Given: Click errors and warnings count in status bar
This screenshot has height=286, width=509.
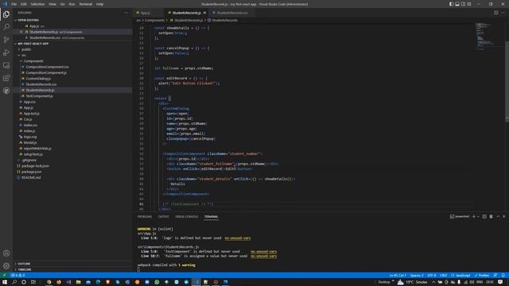Looking at the screenshot, I should (x=17, y=276).
